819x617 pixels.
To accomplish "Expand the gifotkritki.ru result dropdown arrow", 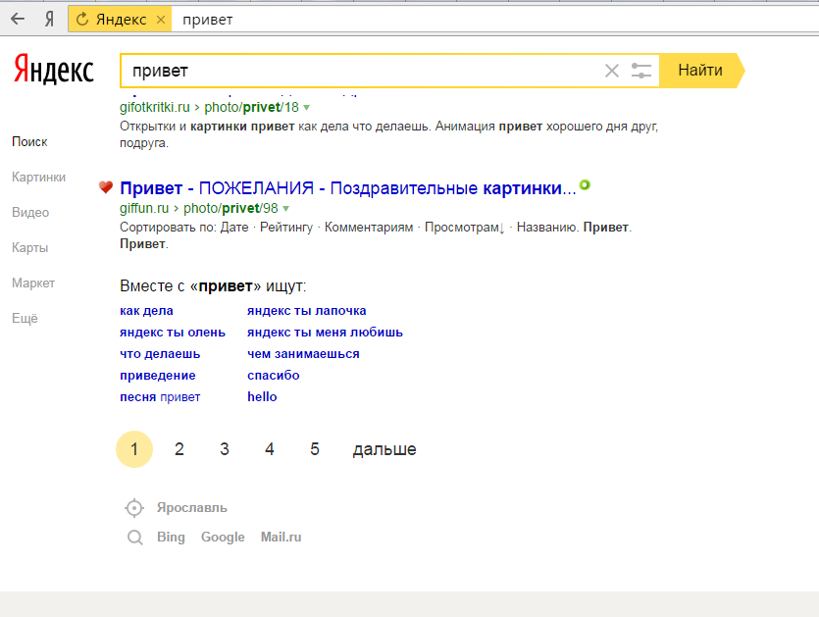I will click(x=307, y=108).
